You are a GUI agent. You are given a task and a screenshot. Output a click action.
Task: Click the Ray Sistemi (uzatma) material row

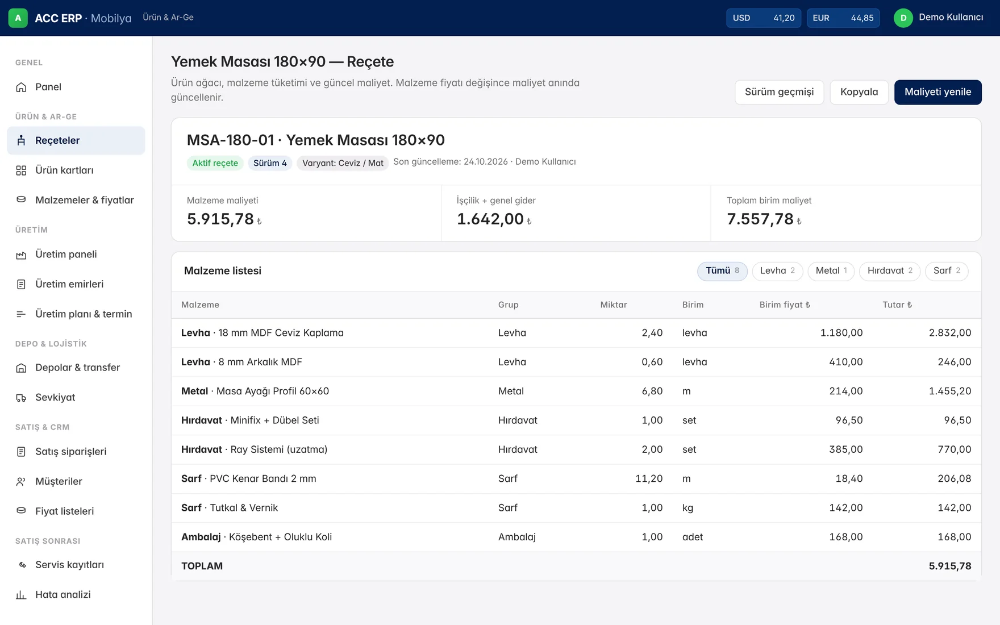point(576,449)
